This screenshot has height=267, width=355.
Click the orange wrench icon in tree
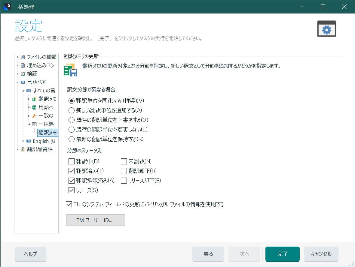(34, 116)
